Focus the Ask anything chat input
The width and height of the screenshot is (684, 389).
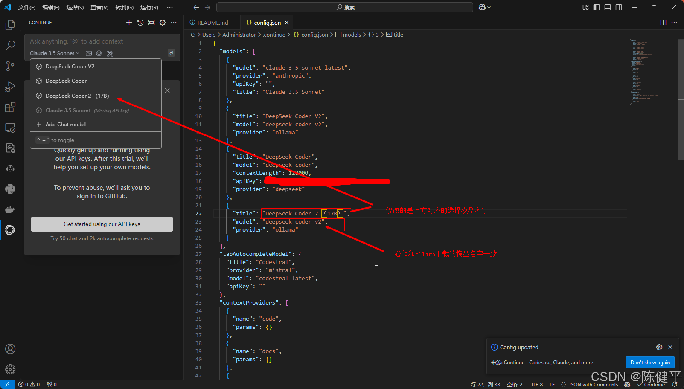tap(102, 41)
